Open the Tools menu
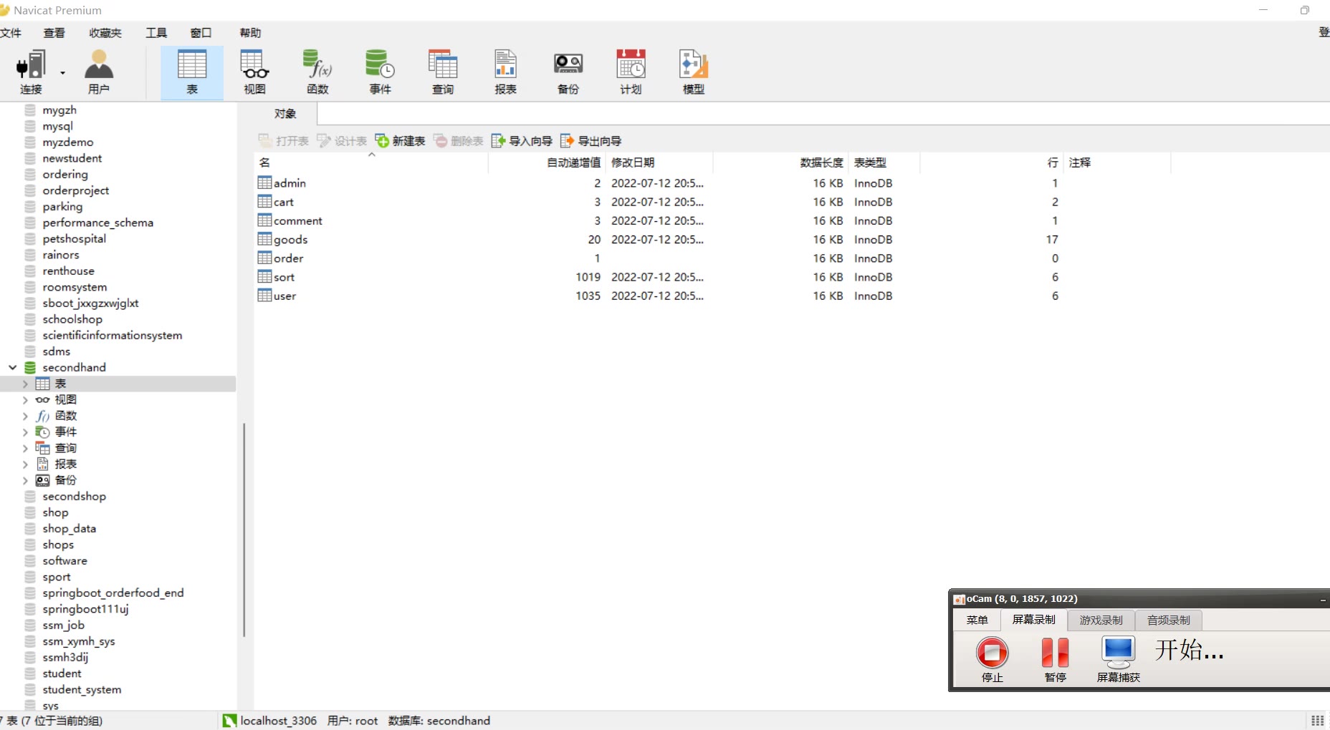The width and height of the screenshot is (1330, 730). [156, 33]
